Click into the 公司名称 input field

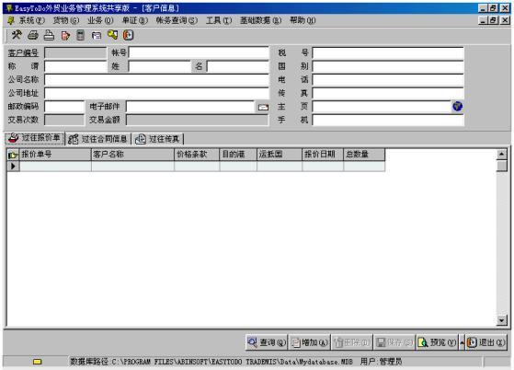tap(156, 80)
